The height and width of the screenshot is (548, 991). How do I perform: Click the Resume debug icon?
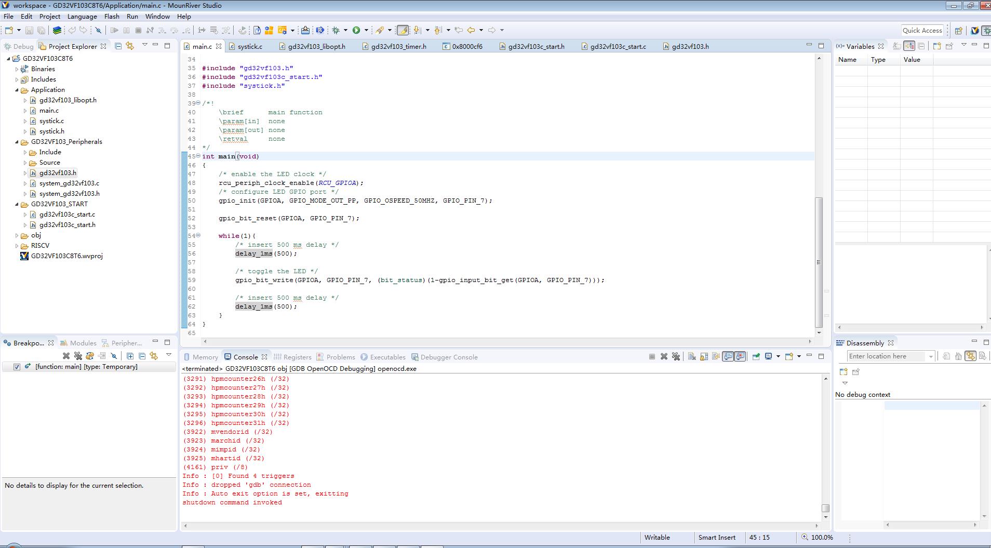114,30
